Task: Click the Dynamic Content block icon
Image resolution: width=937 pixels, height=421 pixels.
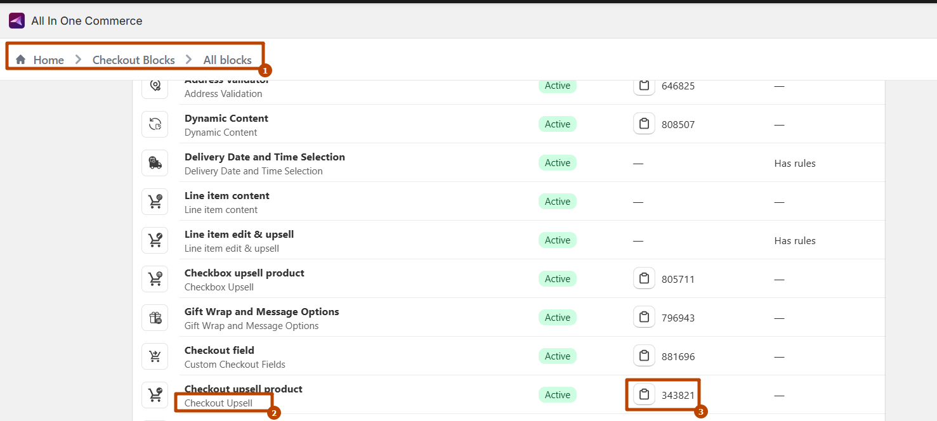Action: pos(155,124)
